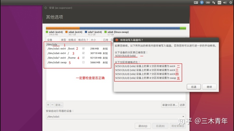Open the system settings gear menu
The image size is (234, 131).
click(230, 3)
